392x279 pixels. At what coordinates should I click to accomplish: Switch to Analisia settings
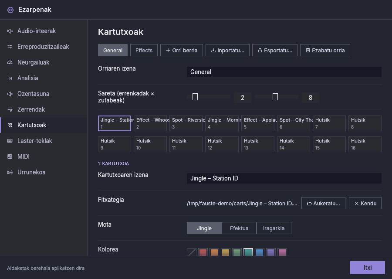44,78
